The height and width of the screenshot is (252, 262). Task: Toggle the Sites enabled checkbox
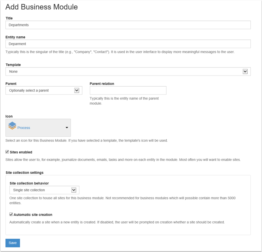7,152
